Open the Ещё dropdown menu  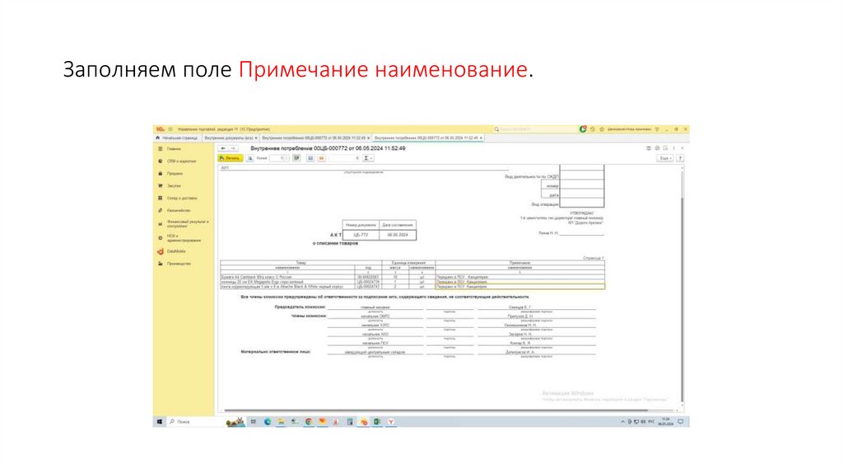(x=665, y=158)
